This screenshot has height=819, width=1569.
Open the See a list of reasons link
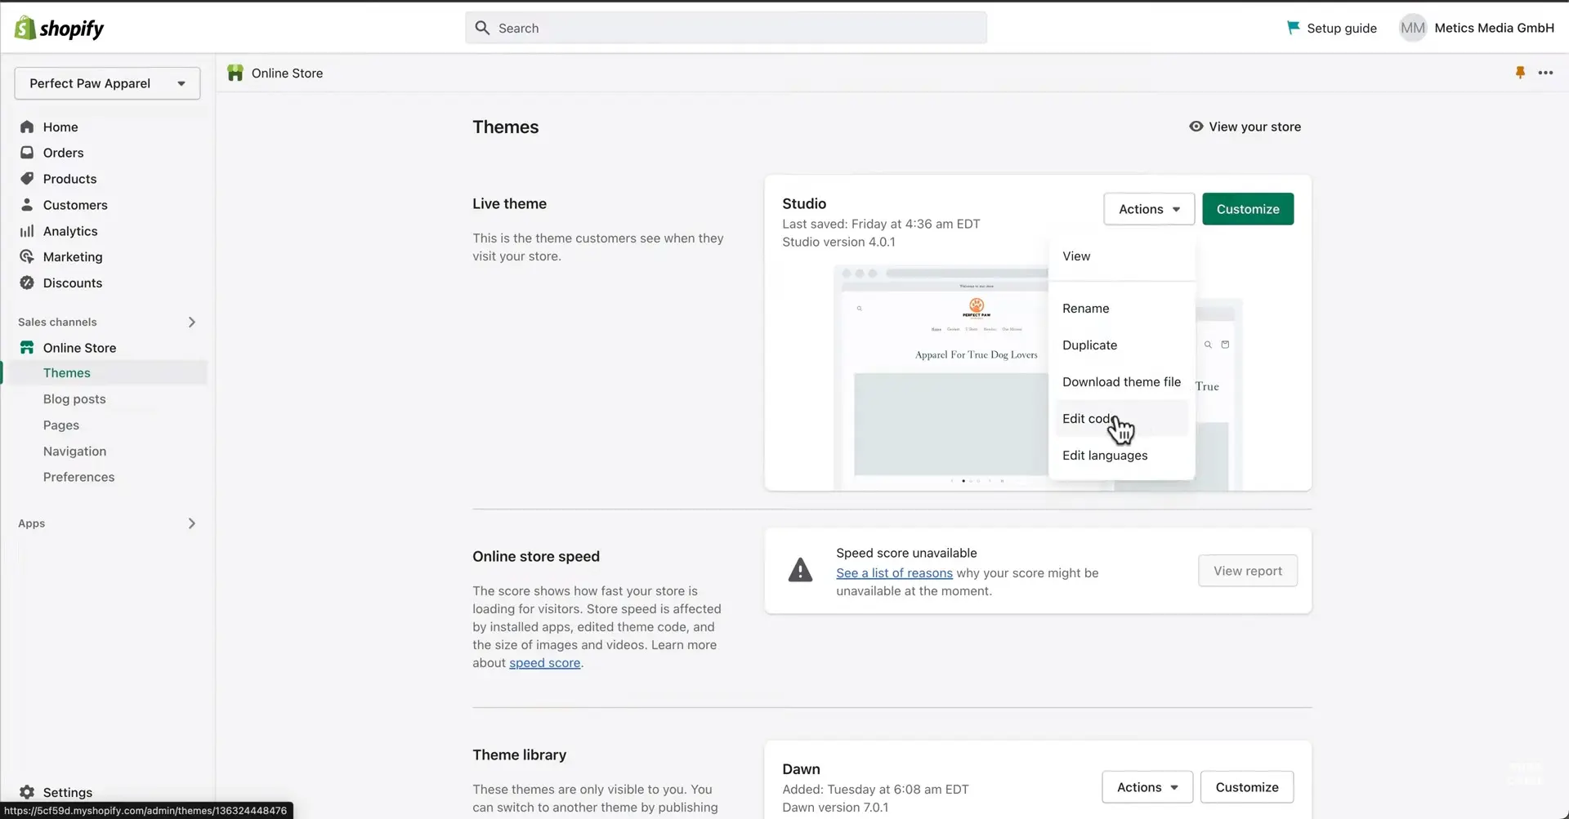894,573
